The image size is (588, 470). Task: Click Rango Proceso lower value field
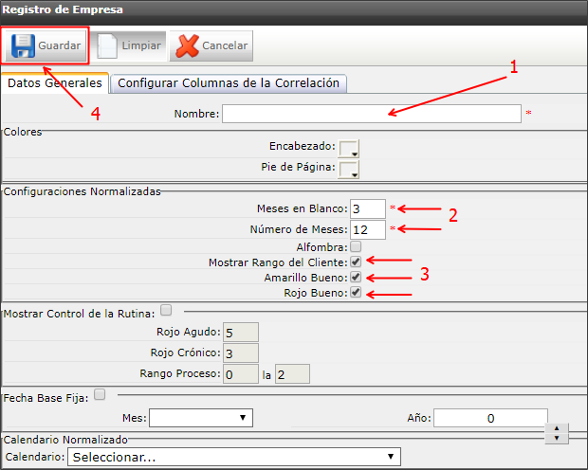(x=241, y=374)
